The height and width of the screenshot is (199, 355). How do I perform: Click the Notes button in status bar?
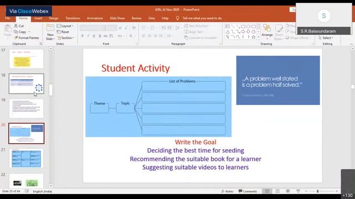[x=227, y=191]
